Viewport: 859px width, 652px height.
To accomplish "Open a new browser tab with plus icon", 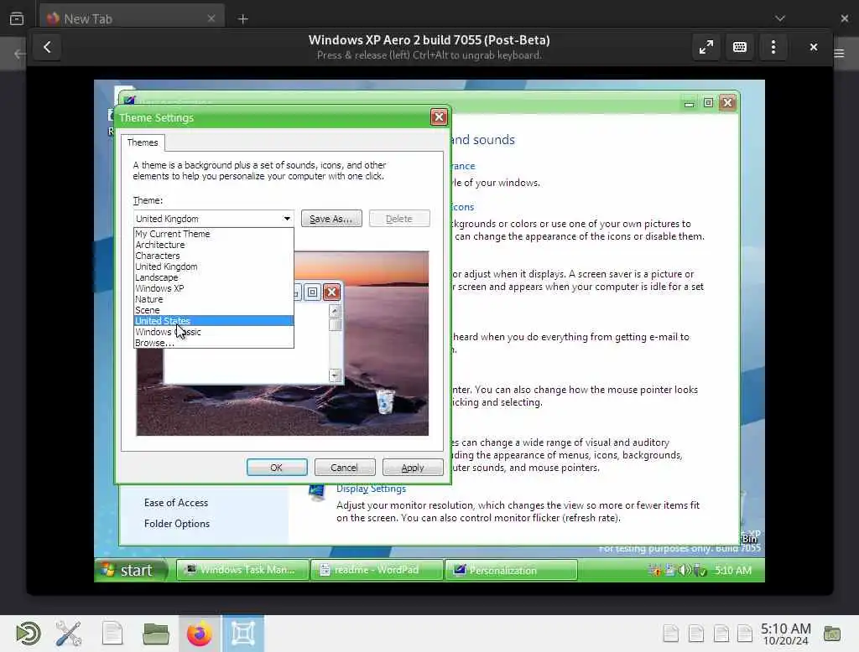I will click(242, 19).
